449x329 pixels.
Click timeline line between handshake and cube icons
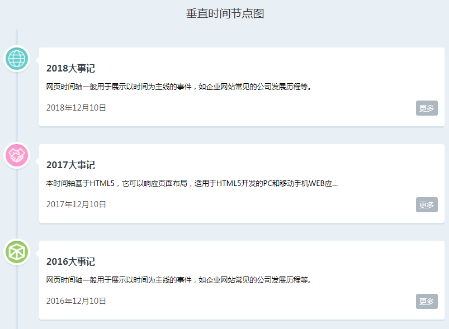tap(17, 204)
